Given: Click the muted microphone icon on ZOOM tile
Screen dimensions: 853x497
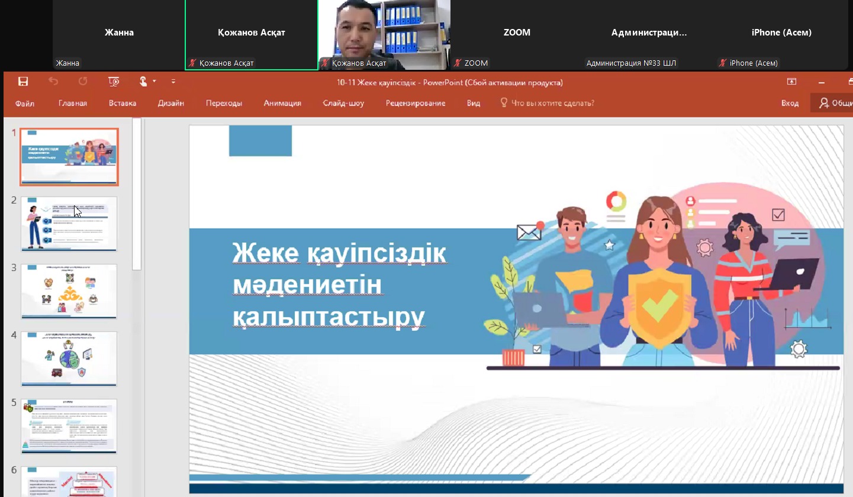Looking at the screenshot, I should 458,63.
